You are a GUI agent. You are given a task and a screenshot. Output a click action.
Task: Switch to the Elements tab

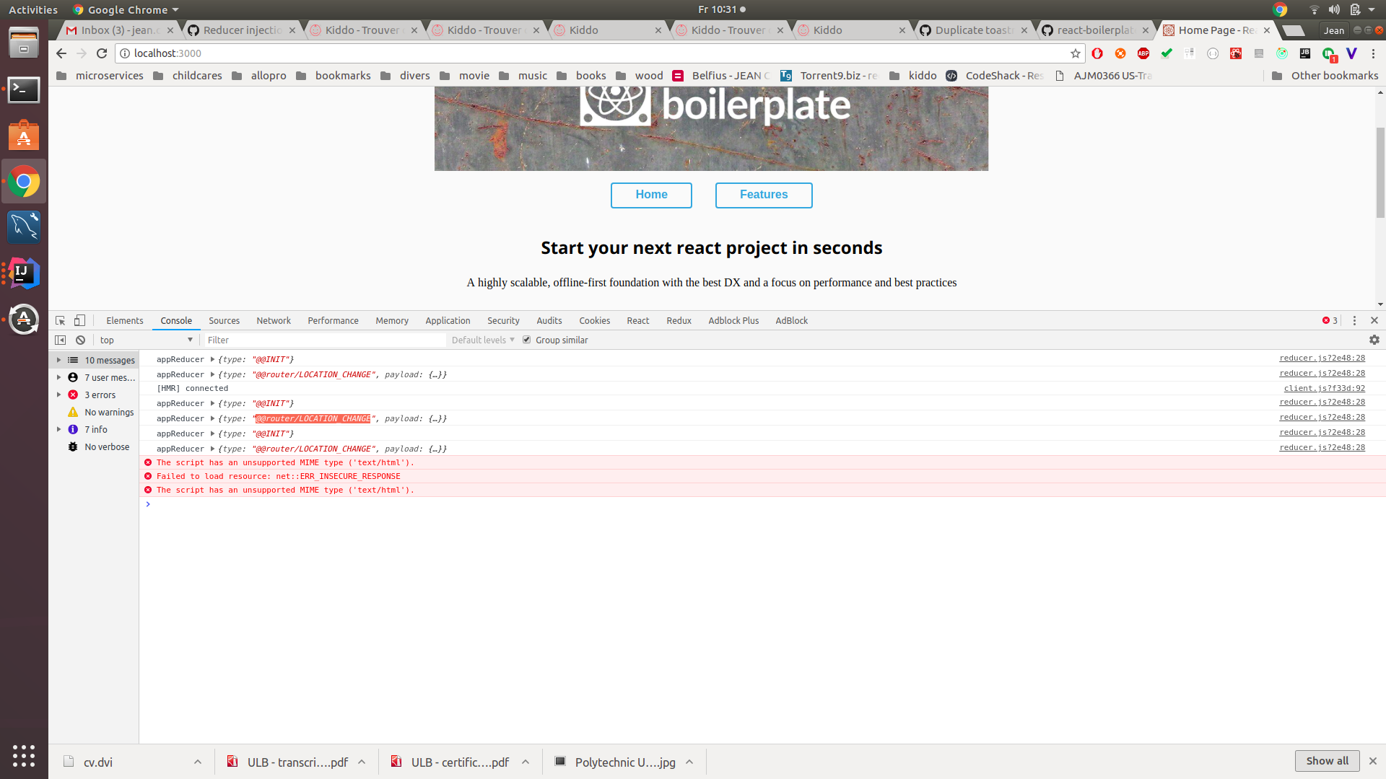pyautogui.click(x=125, y=320)
